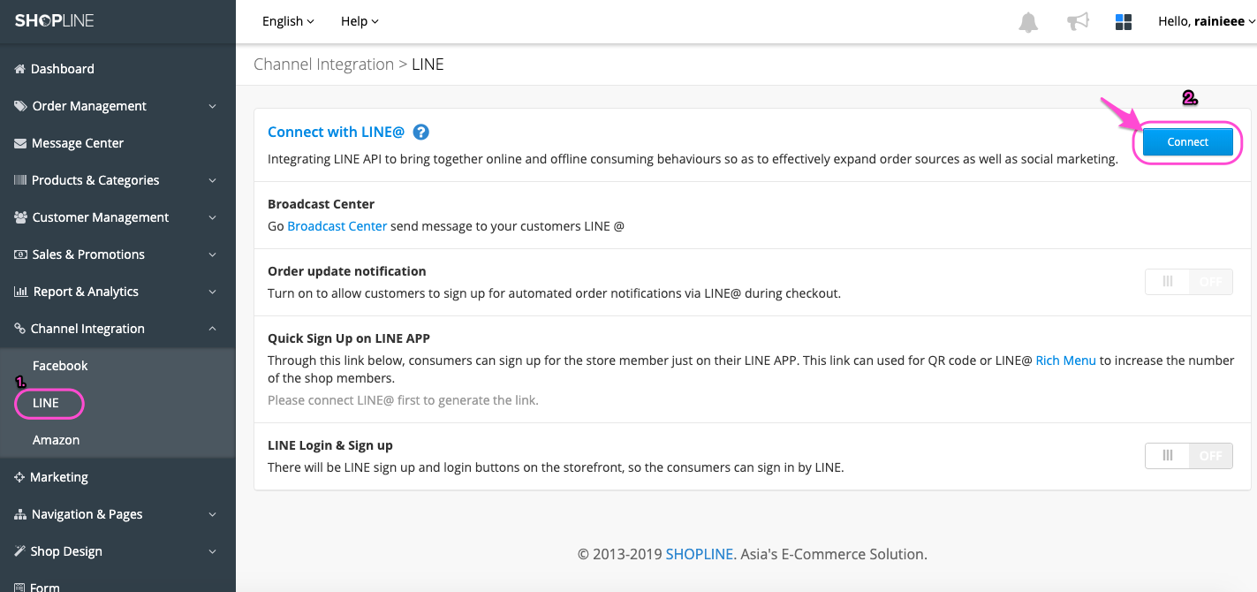Open the rainieee account dropdown
Viewport: 1257px width, 592px height.
pyautogui.click(x=1207, y=21)
